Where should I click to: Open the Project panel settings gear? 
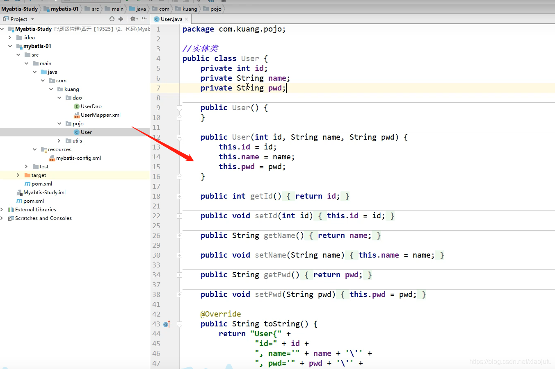point(133,19)
